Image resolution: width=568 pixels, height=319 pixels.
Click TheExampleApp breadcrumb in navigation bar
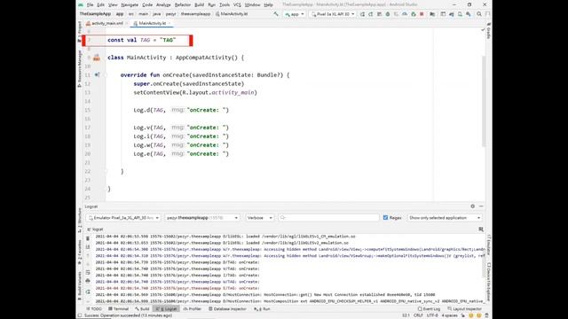click(95, 14)
